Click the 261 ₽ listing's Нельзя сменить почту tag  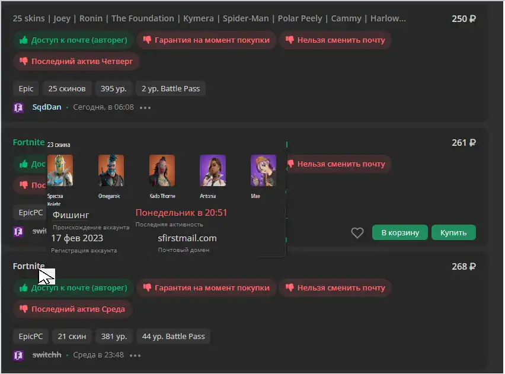coord(338,164)
